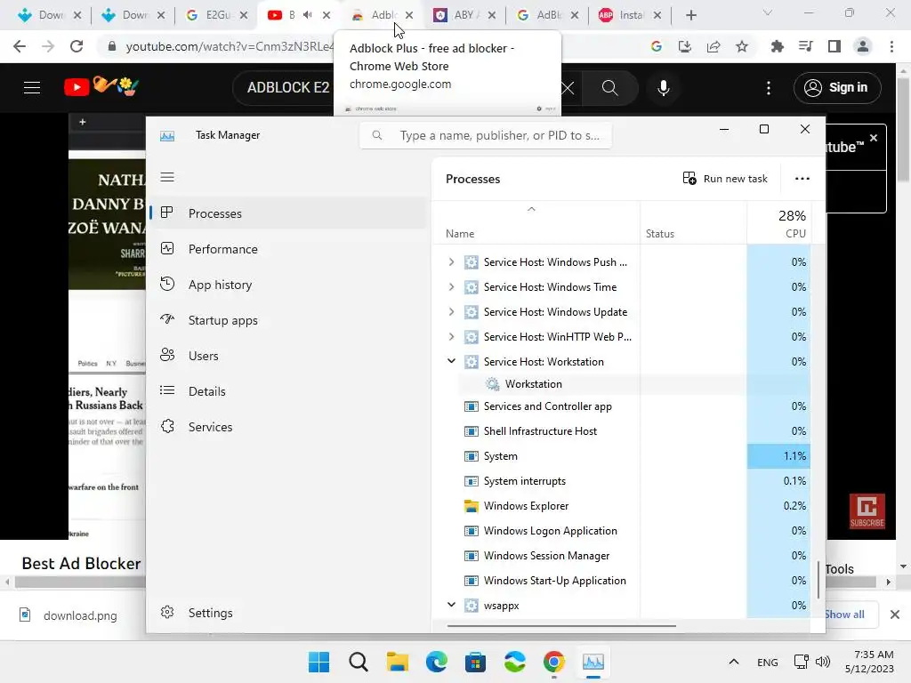Screen dimensions: 911x683
Task: Expand Service Host: WinHTTP Web Proxy group
Action: tap(451, 337)
